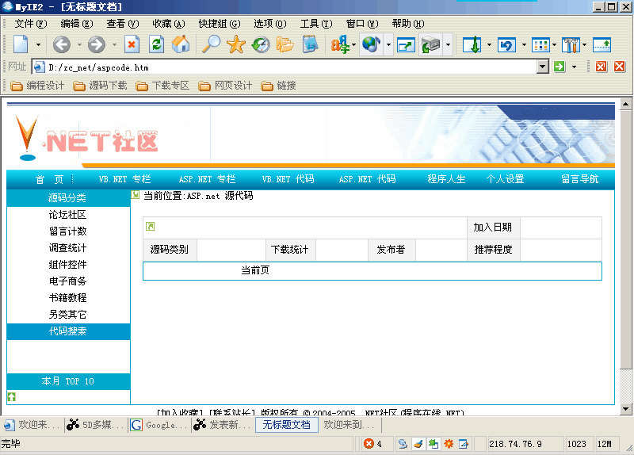This screenshot has height=455, width=634.
Task: Select 电子商务 in source category sidebar
Action: [x=67, y=281]
